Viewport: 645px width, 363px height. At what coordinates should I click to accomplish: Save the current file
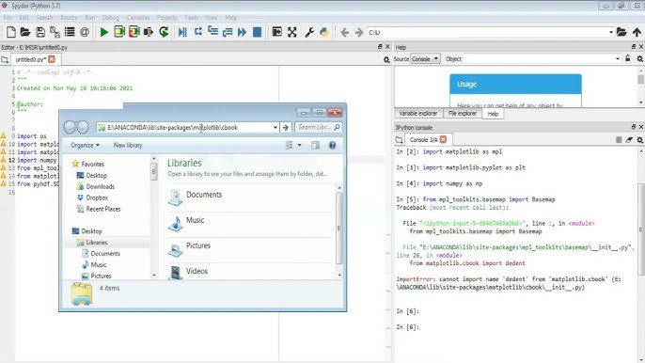point(40,32)
